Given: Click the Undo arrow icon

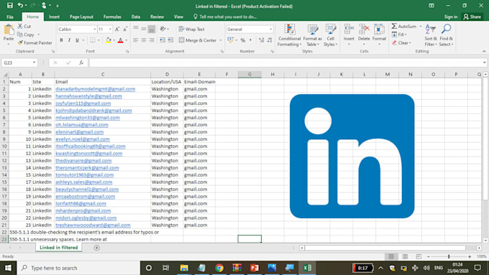Looking at the screenshot, I should click(20, 5).
